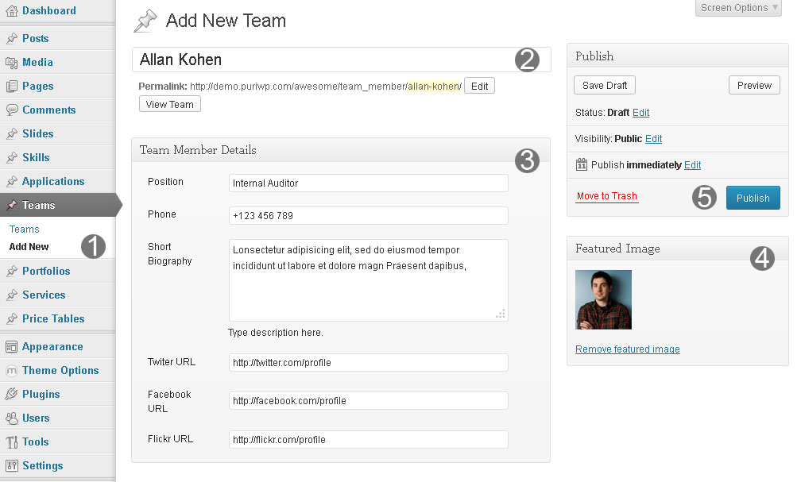Click the Comments bubble icon
Screen dimensions: 801x482
10,110
